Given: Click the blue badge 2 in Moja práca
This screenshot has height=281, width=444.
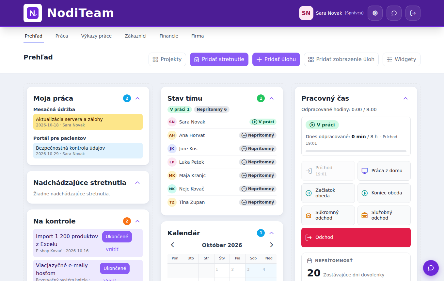Looking at the screenshot, I should pyautogui.click(x=127, y=98).
